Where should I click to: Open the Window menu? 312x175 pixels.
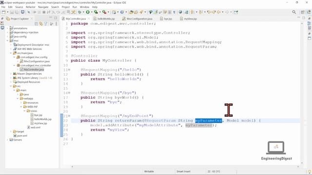point(84,7)
